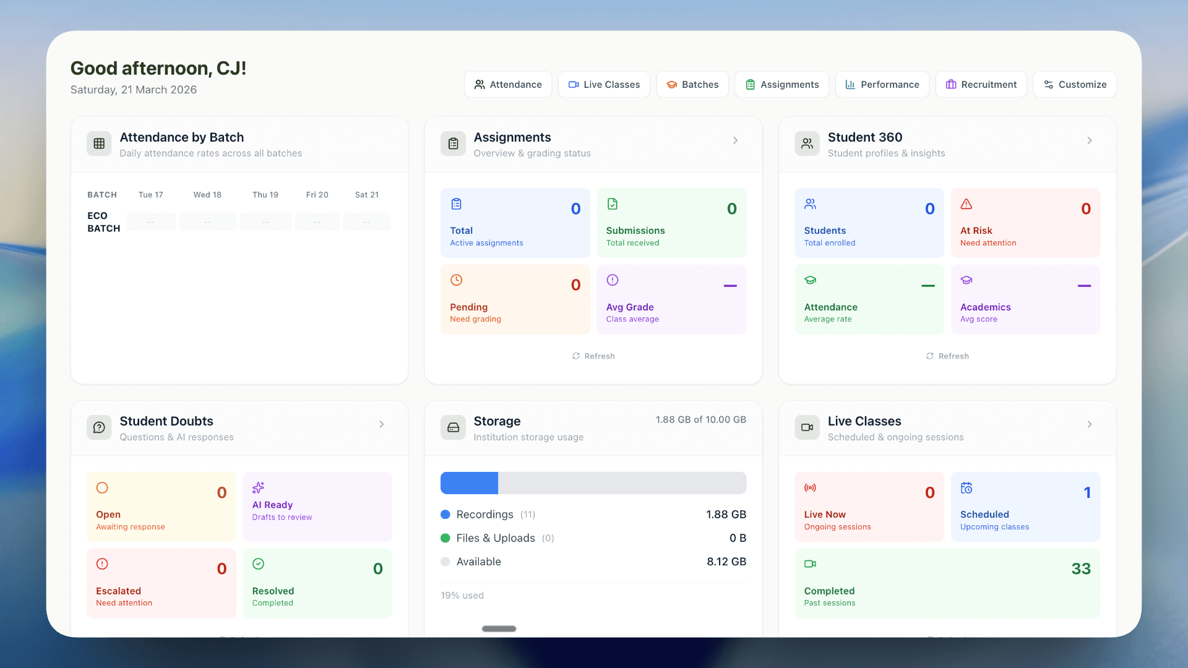Expand the Assignments card via its chevron
The width and height of the screenshot is (1188, 668).
tap(735, 140)
